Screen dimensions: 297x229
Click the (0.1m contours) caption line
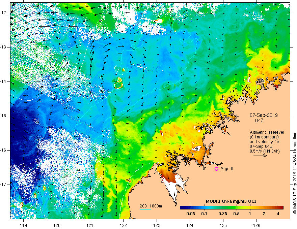[264, 137]
